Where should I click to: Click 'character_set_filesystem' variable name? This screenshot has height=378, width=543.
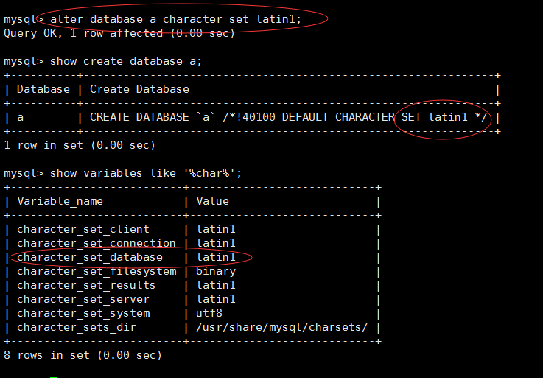coord(97,271)
